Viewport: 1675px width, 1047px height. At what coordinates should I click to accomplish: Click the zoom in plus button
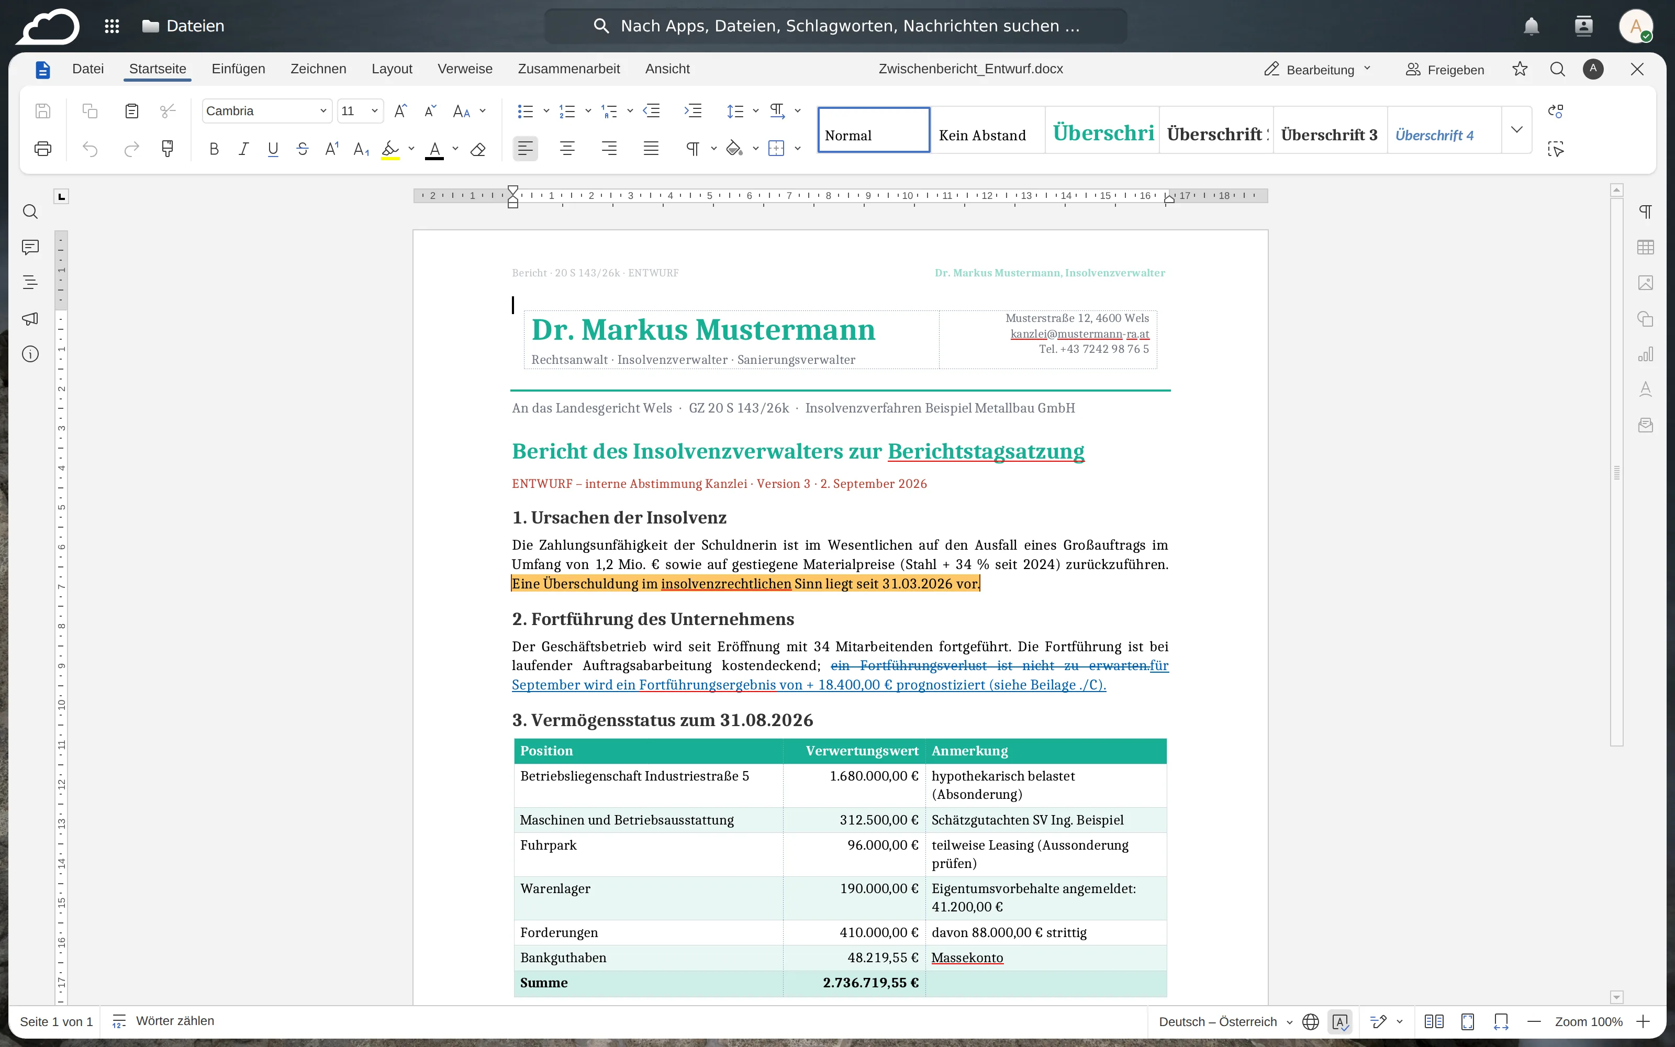coord(1643,1022)
